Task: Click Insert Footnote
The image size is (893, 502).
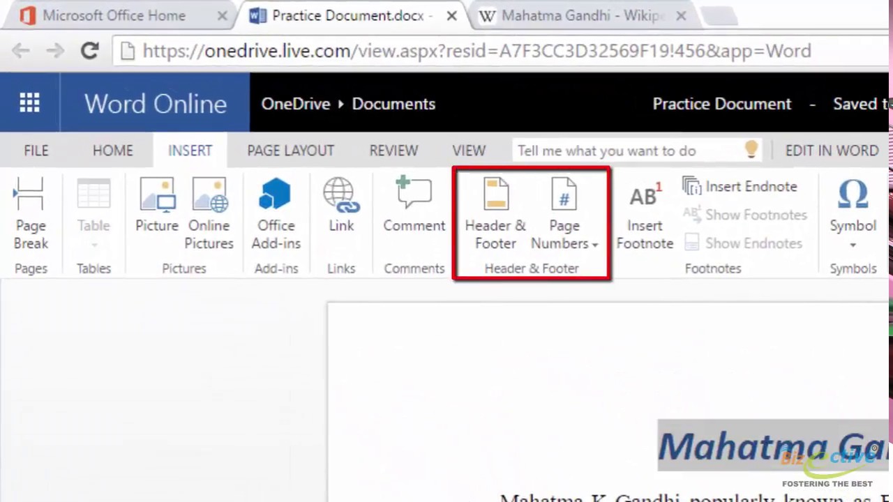Action: 645,213
